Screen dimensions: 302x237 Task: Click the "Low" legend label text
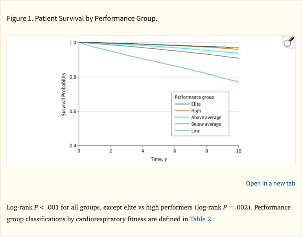[x=195, y=131]
